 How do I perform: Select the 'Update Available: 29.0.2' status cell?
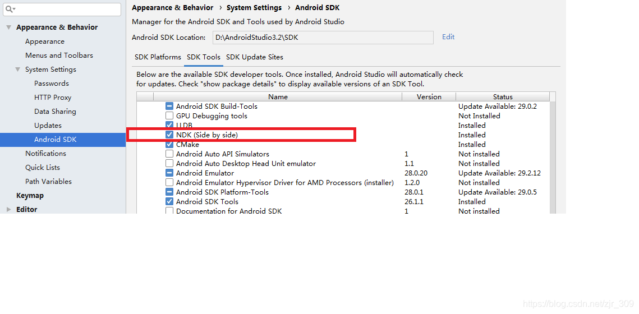coord(498,107)
